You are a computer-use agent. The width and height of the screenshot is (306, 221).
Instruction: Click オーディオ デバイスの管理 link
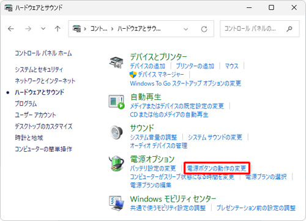(x=159, y=146)
